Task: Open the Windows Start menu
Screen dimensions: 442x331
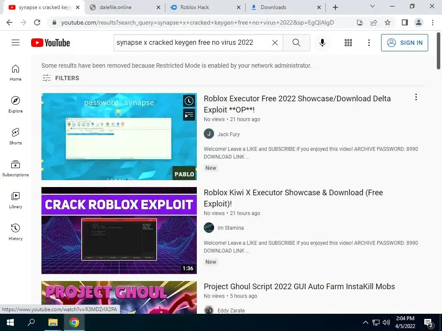Action: pyautogui.click(x=10, y=322)
